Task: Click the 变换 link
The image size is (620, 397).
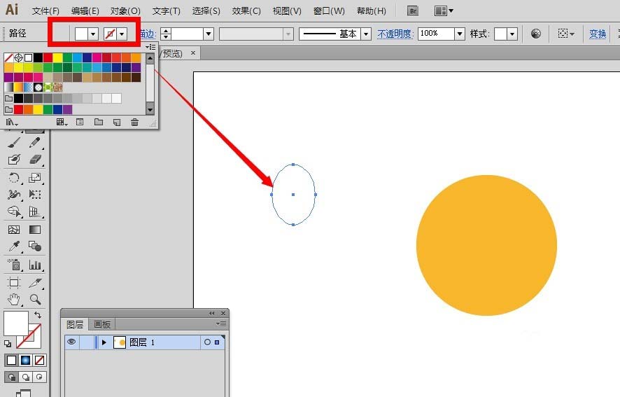Action: click(598, 34)
